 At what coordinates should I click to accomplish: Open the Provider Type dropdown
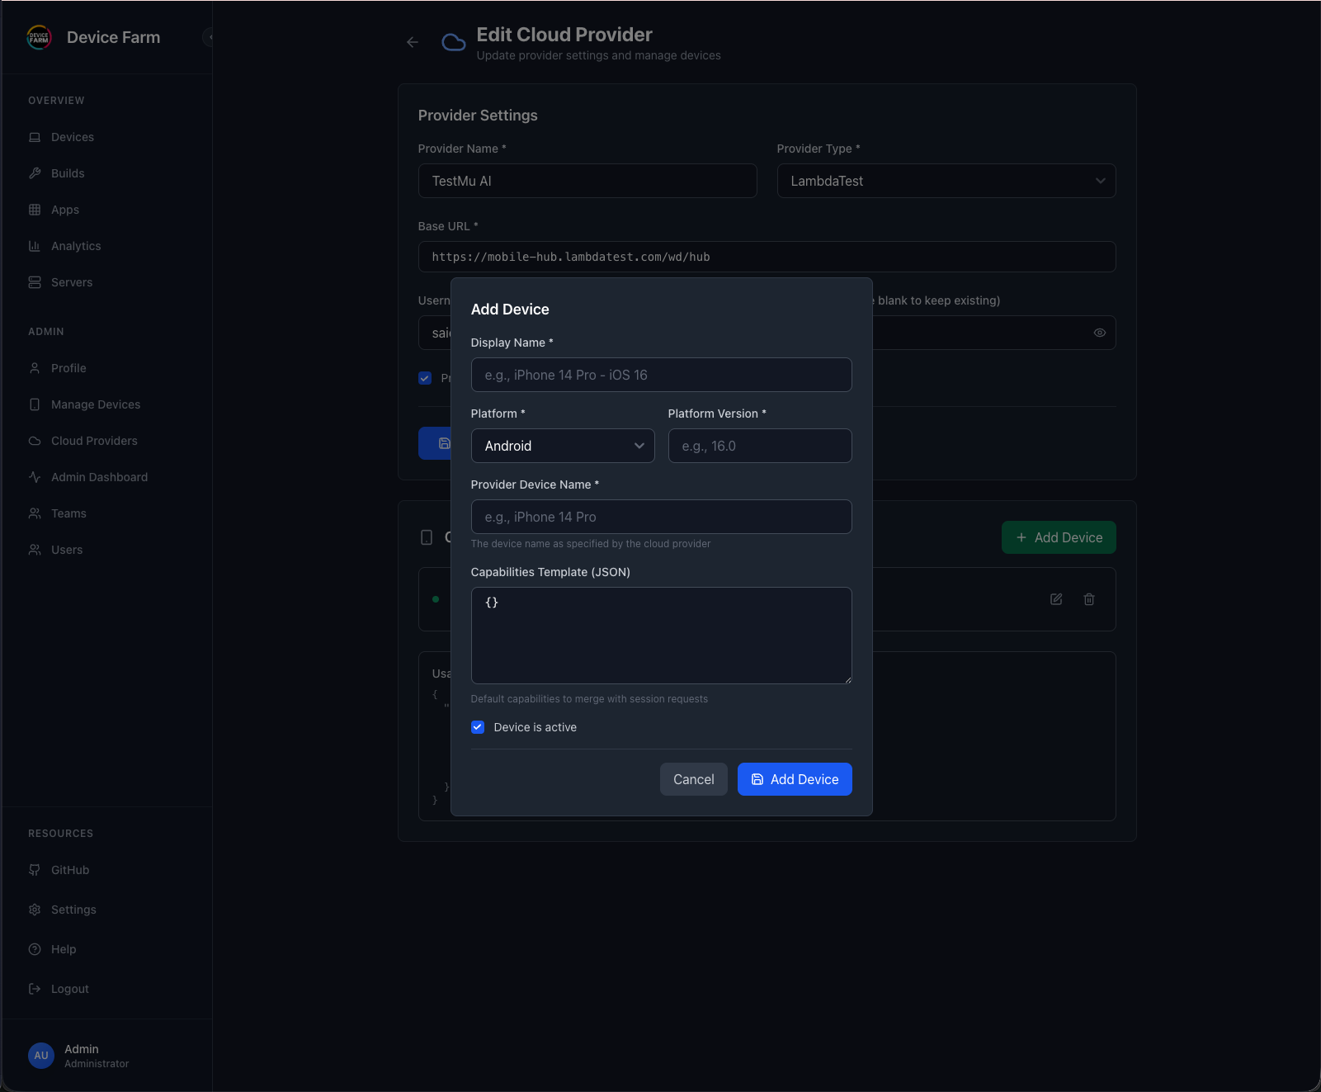946,181
